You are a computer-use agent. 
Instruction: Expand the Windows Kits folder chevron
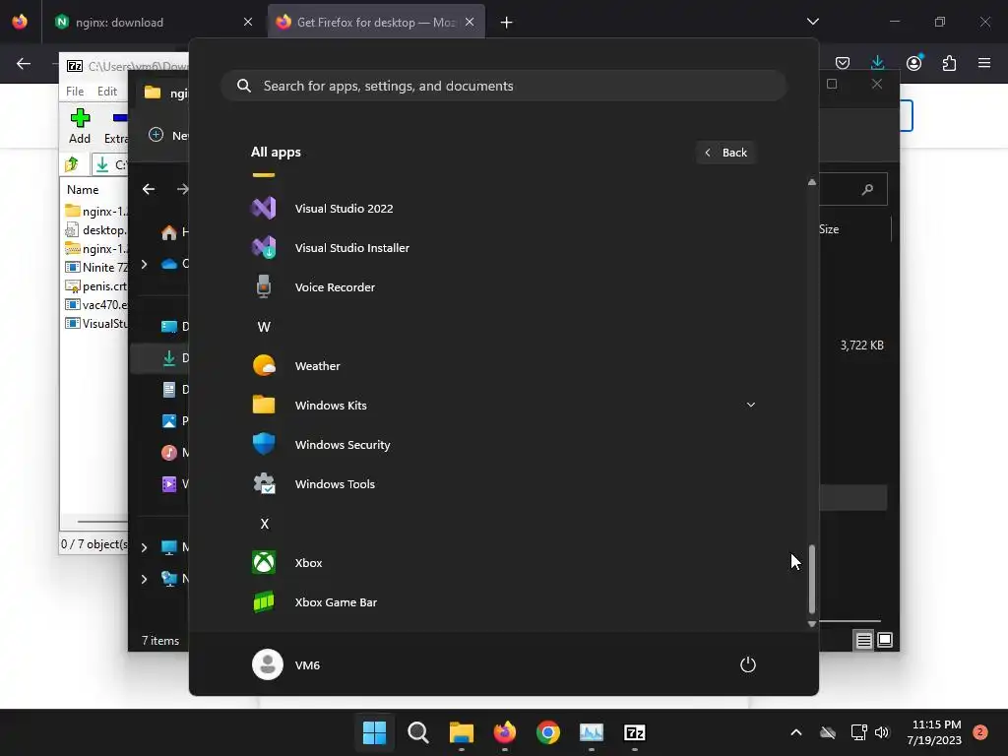[x=750, y=405]
